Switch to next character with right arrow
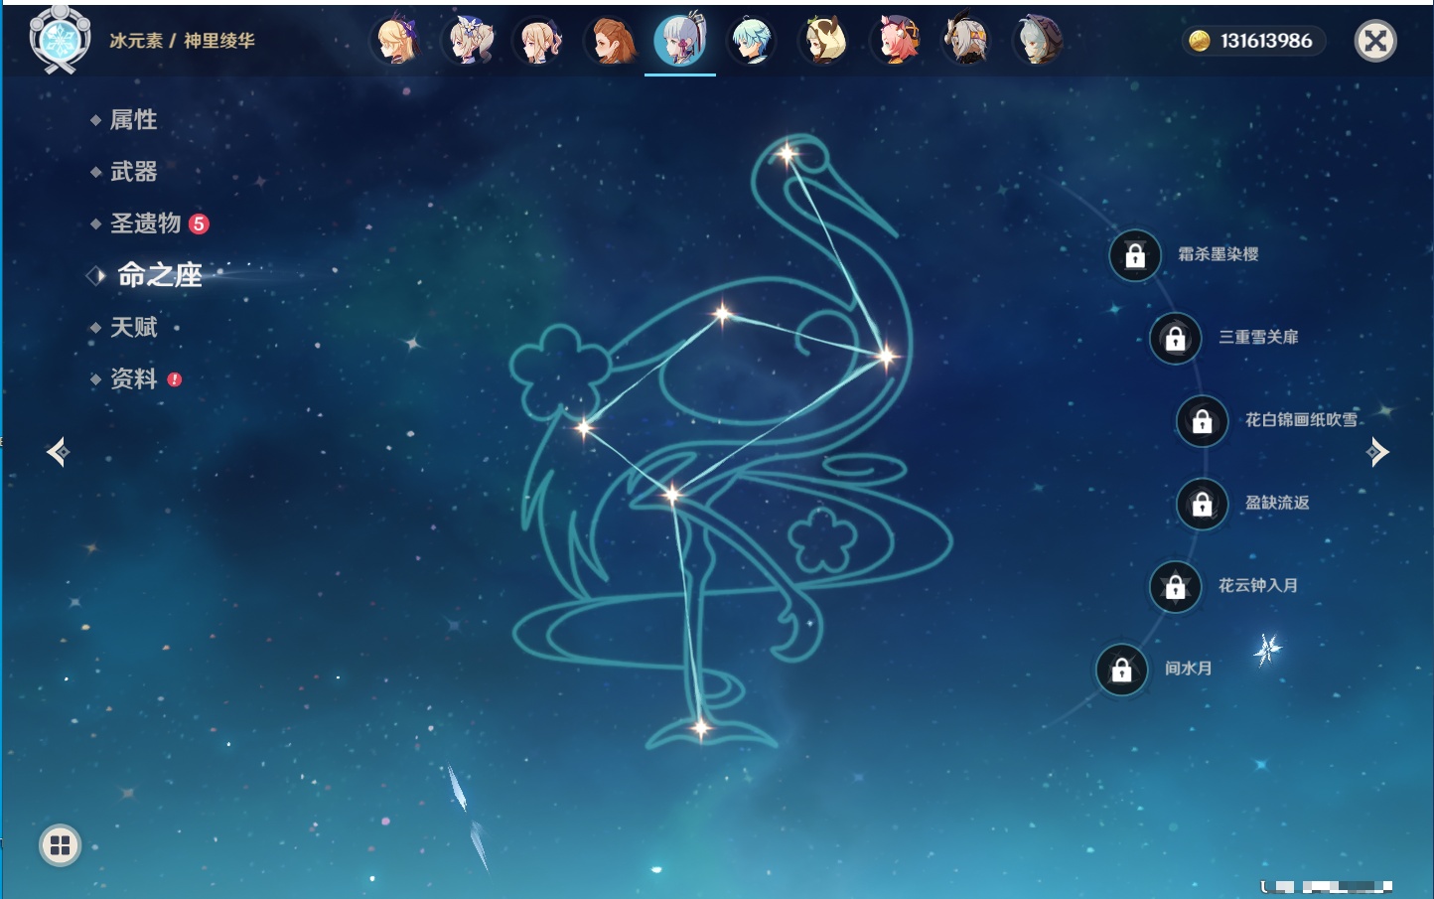1434x899 pixels. pos(1377,452)
